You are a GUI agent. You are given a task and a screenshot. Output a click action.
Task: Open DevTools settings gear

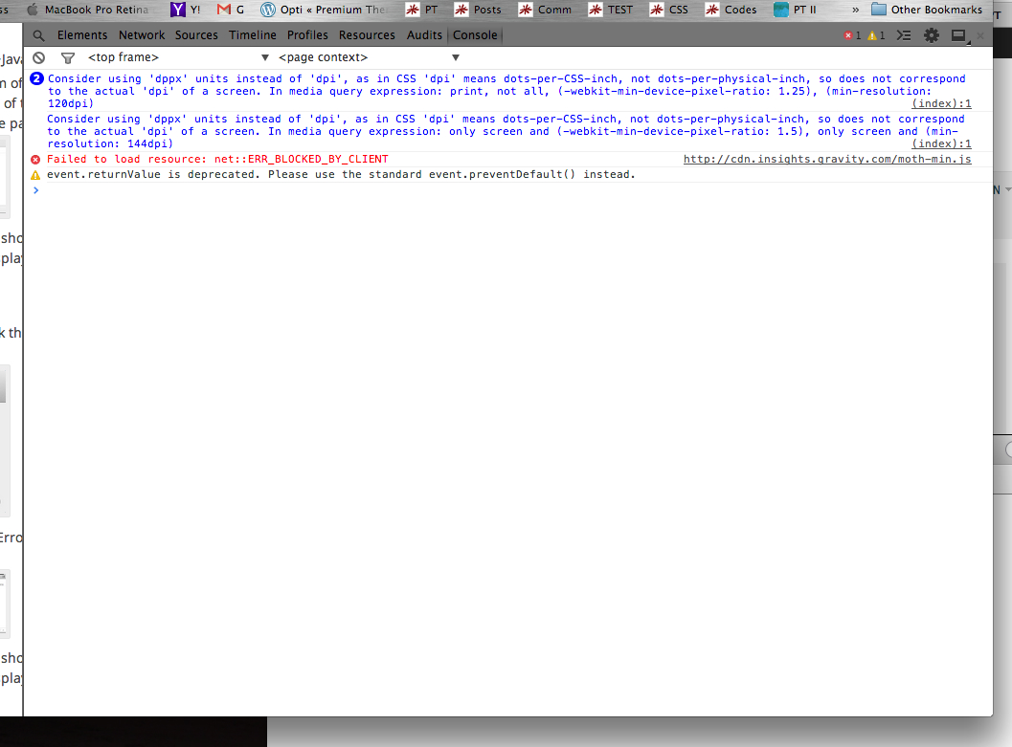click(x=931, y=35)
